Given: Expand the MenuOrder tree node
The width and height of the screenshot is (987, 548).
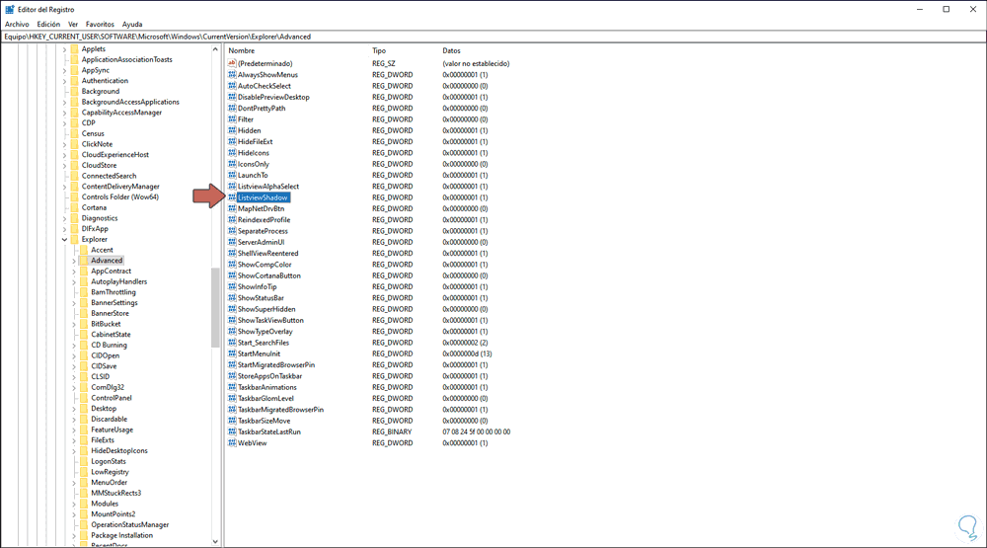Looking at the screenshot, I should pos(74,483).
